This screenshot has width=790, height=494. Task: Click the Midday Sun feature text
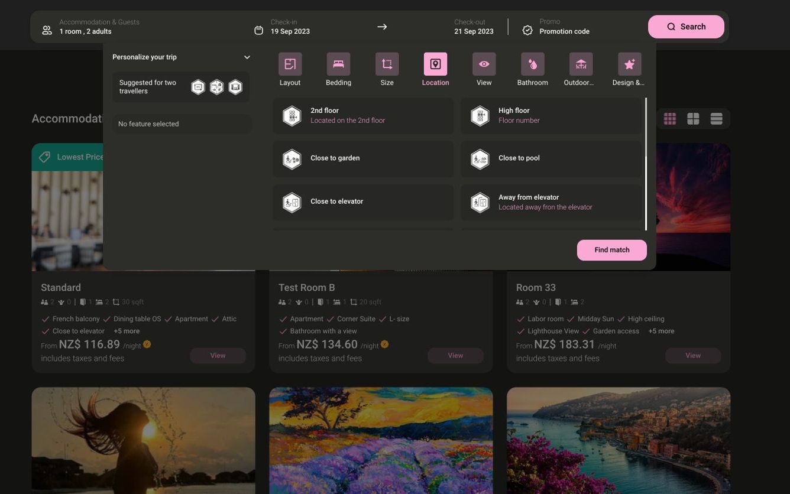coord(595,319)
